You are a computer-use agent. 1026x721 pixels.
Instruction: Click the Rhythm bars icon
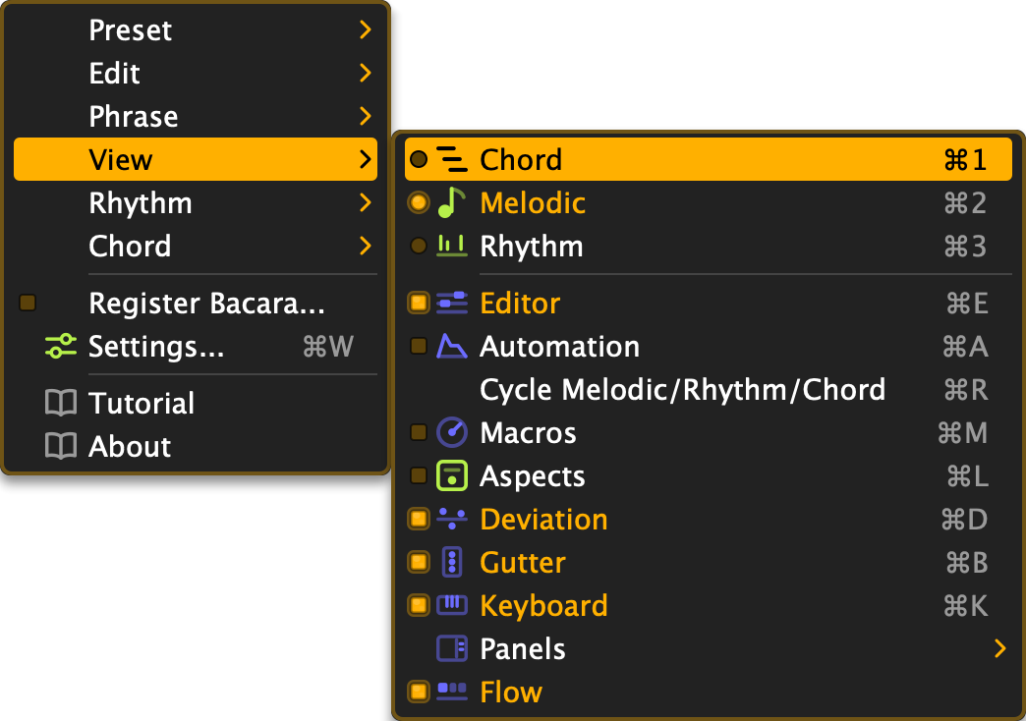click(x=451, y=246)
